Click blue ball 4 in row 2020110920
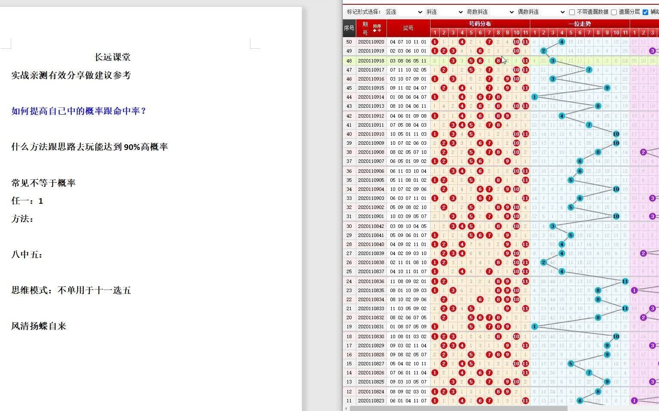 click(x=561, y=42)
